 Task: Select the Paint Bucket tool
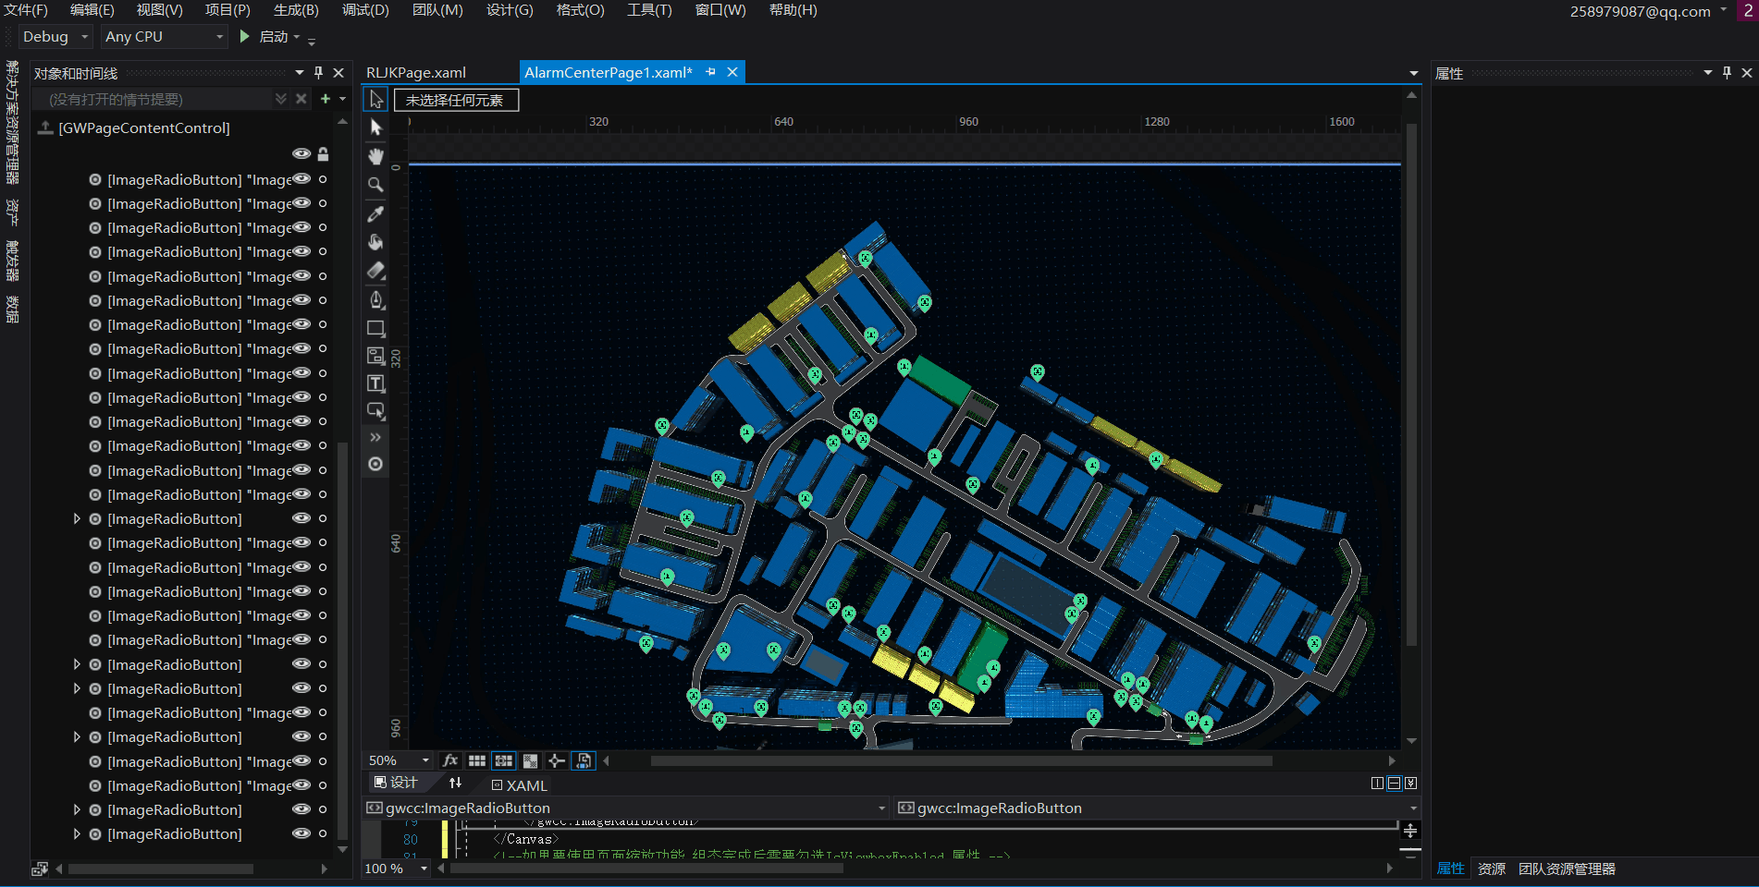375,242
